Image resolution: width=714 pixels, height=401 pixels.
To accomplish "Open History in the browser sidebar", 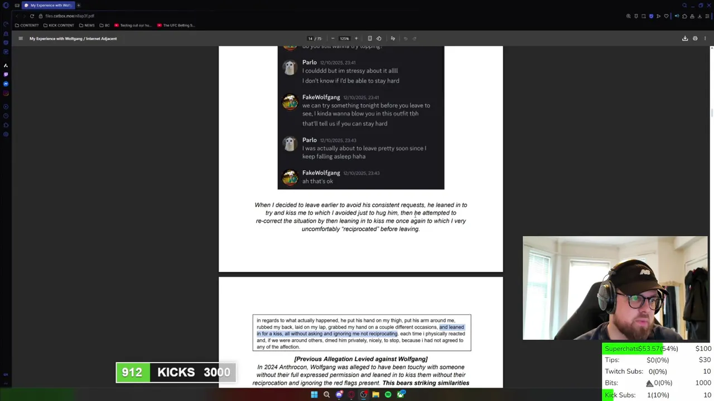I will point(6,116).
